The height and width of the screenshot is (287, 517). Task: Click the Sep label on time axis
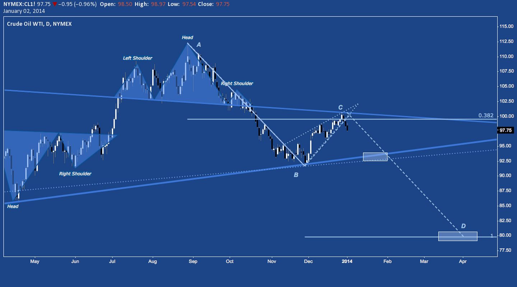pos(193,262)
